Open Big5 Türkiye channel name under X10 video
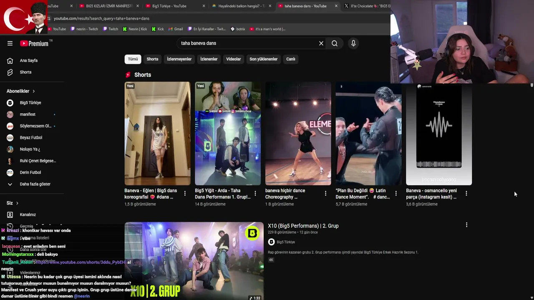The width and height of the screenshot is (534, 300). pos(286,242)
